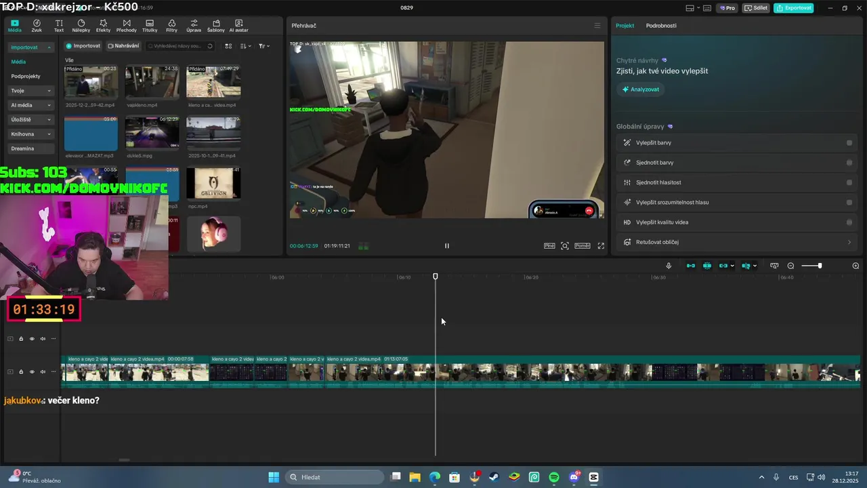
Task: Zoom in the timeline with plus icon
Action: pos(855,266)
